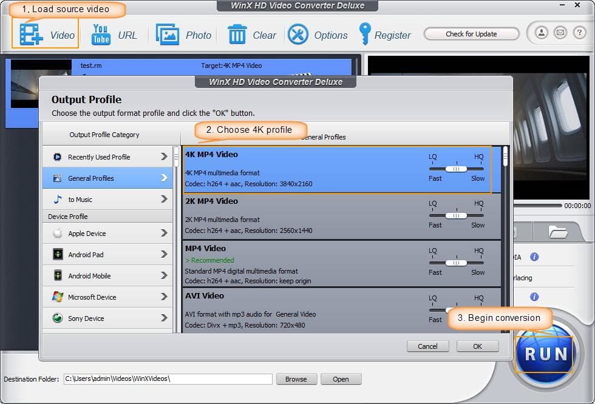The image size is (595, 404).
Task: Click Cancel in Output Profile dialog
Action: (x=427, y=346)
